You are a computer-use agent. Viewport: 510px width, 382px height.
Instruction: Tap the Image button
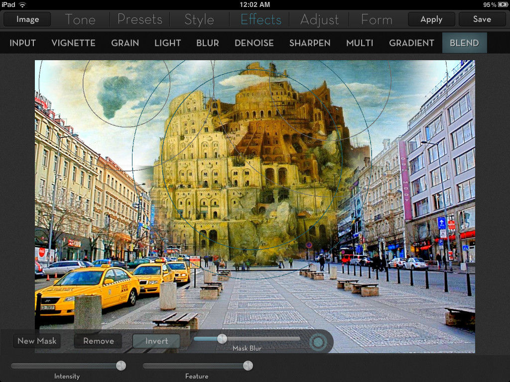[x=27, y=19]
